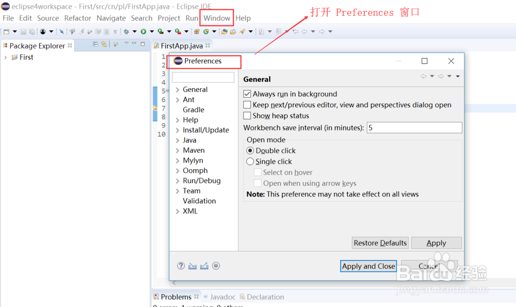Click Collapse All in Package Explorer
516x307 pixels.
[95, 44]
